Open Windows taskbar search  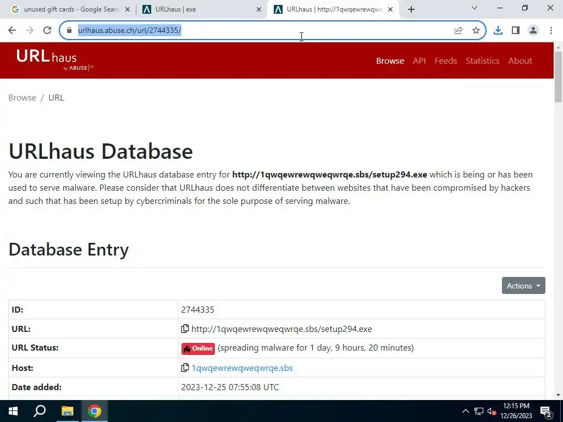tap(40, 411)
